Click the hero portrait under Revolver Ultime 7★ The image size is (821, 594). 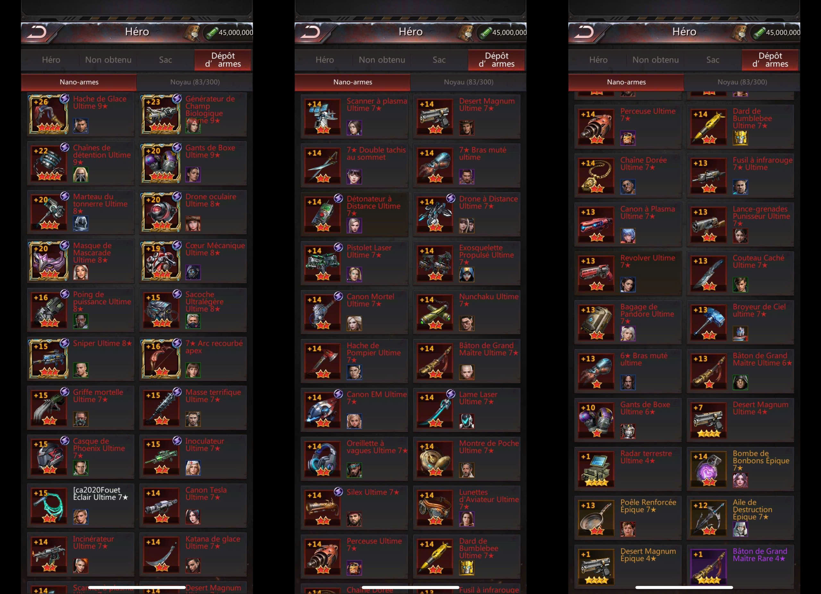tap(627, 285)
